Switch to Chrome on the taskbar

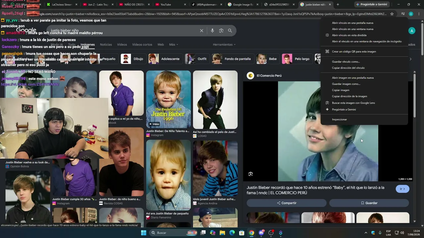click(251, 233)
